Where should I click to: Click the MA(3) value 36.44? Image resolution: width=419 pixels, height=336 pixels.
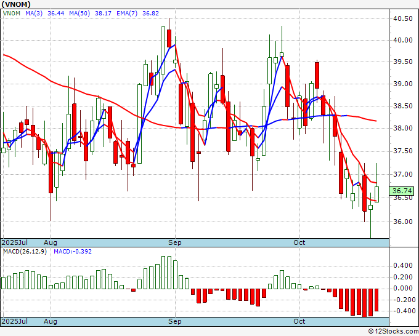(x=56, y=13)
